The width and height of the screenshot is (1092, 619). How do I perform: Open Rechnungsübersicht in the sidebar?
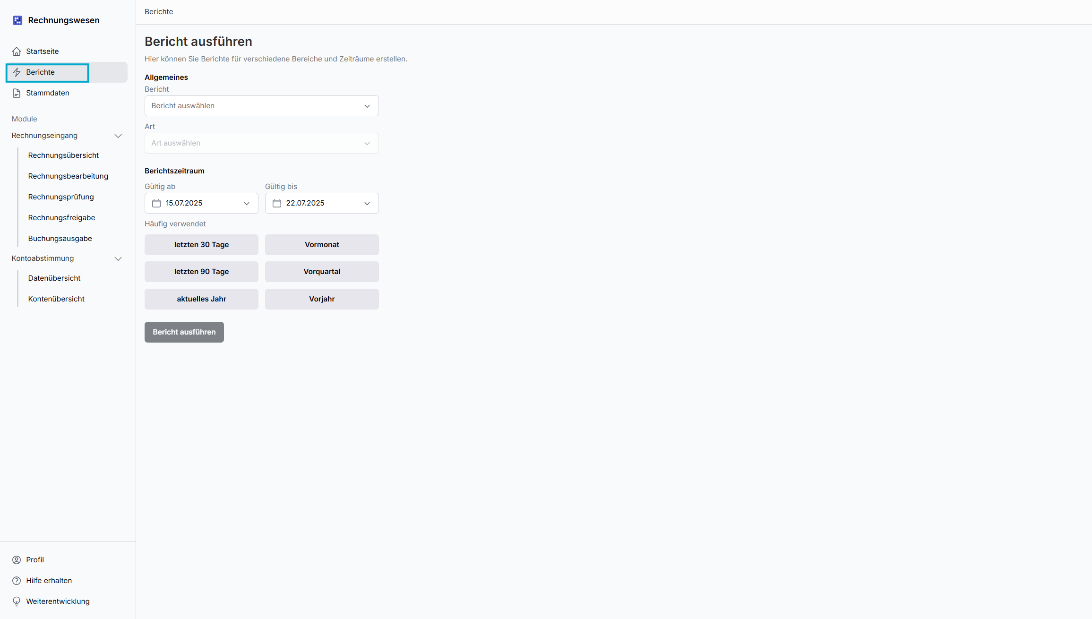click(63, 155)
